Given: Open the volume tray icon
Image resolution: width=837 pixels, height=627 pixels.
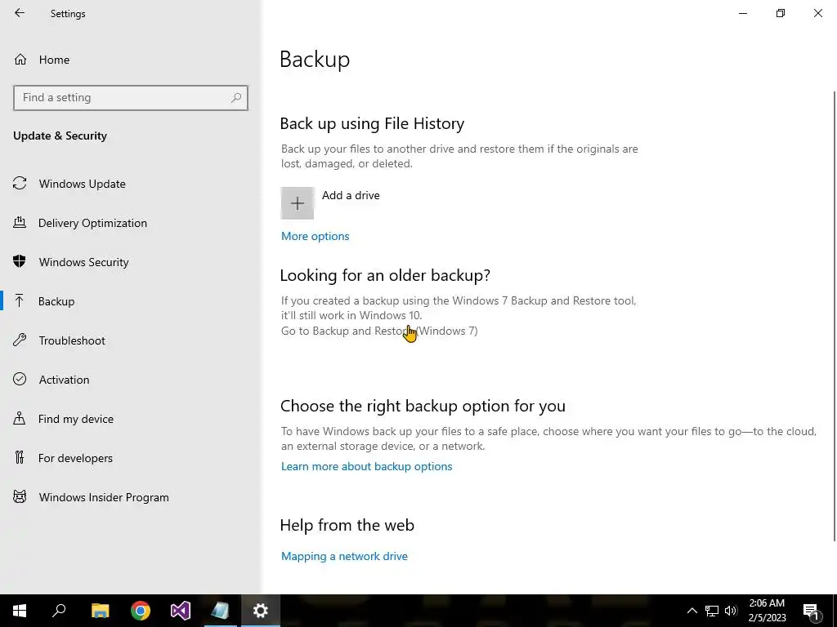Looking at the screenshot, I should point(731,611).
